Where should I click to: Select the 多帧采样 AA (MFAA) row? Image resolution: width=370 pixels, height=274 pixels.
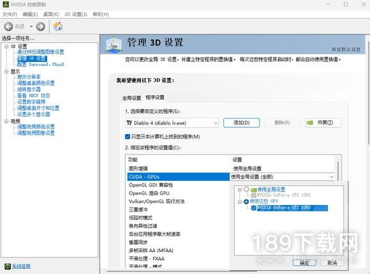point(179,250)
